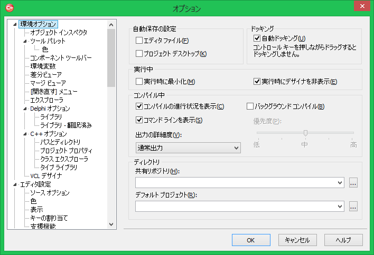Collapse the Delphi オプション tree node
Viewport: 374px width, 255px height.
[25, 109]
